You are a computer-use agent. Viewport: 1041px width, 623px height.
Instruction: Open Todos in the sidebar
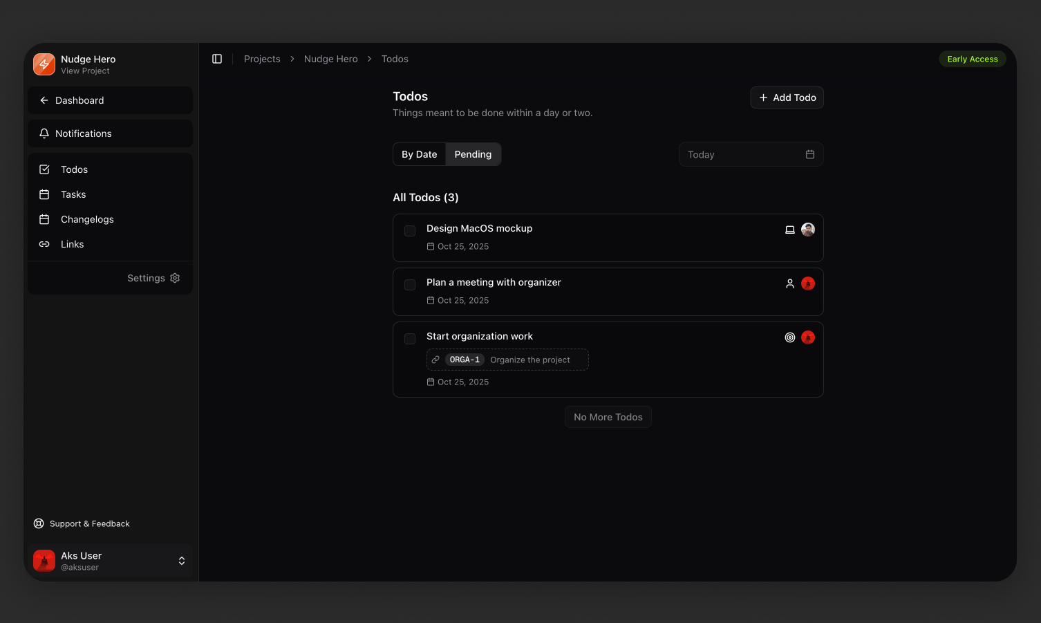click(x=111, y=169)
